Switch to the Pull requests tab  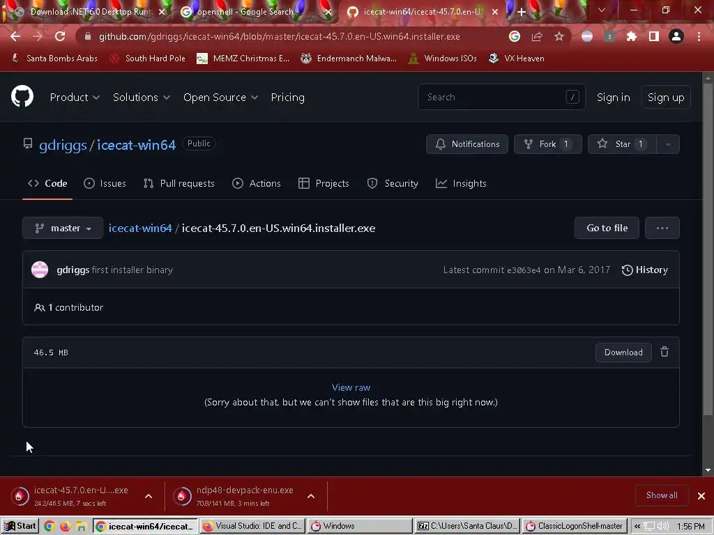pyautogui.click(x=178, y=183)
